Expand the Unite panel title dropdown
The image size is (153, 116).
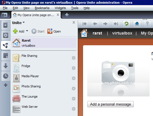pos(24,23)
